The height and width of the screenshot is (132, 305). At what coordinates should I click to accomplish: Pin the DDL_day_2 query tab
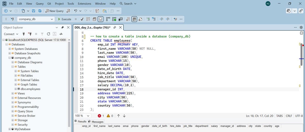pyautogui.click(x=115, y=27)
